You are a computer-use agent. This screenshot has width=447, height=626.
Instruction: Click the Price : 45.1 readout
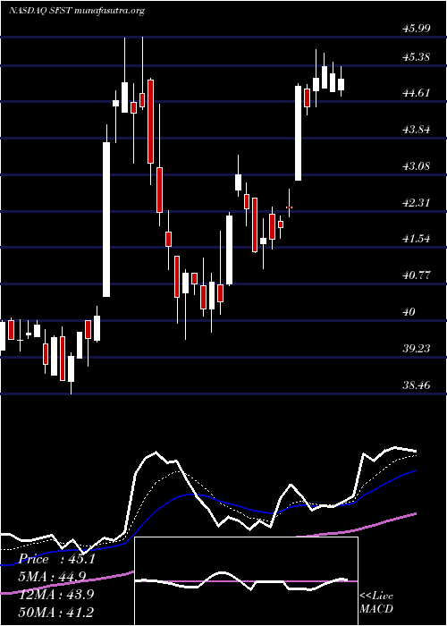coord(57,559)
